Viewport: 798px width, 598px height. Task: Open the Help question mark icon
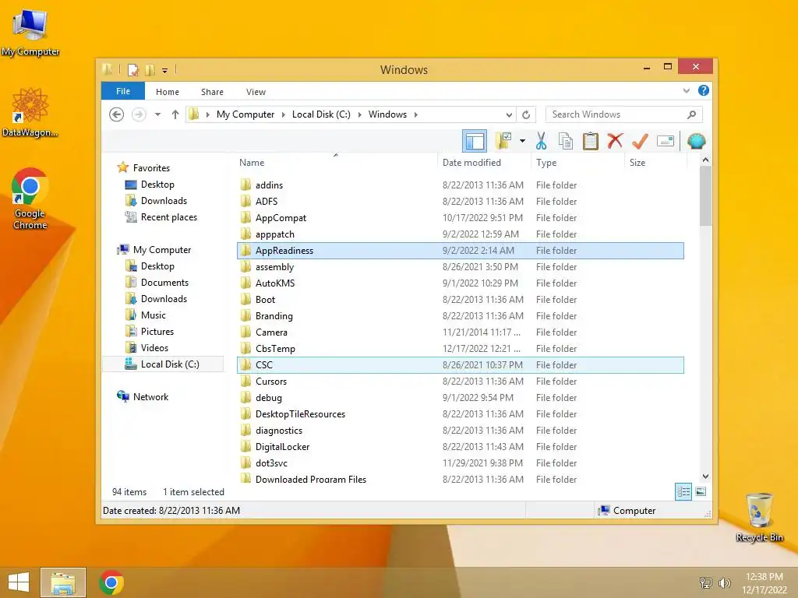pos(704,90)
